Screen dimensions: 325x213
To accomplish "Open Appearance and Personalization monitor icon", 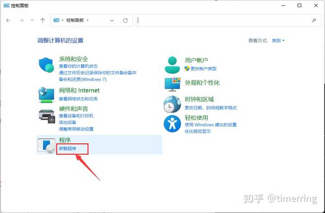I will (x=172, y=84).
